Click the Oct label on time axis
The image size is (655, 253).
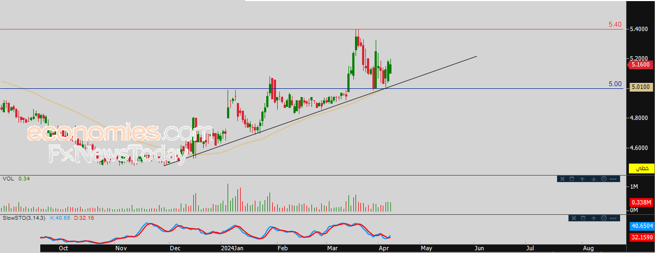coord(63,248)
